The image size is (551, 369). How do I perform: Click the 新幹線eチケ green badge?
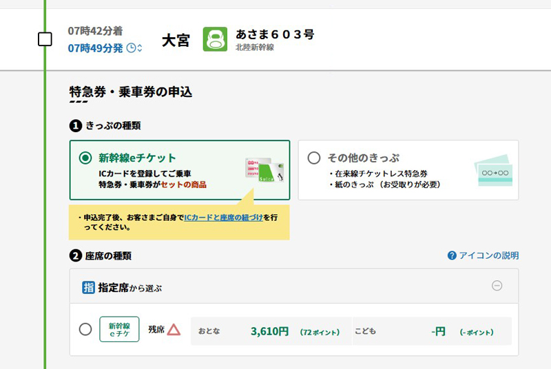point(119,330)
